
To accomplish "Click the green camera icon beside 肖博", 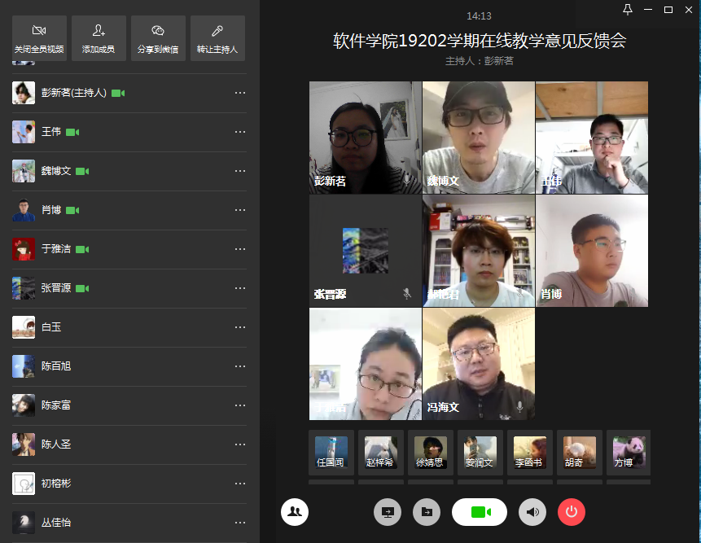I will click(72, 210).
